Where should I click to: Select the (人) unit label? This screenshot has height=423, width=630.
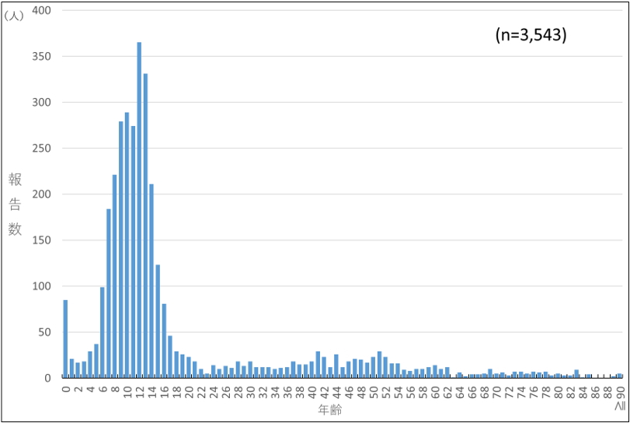pyautogui.click(x=15, y=15)
